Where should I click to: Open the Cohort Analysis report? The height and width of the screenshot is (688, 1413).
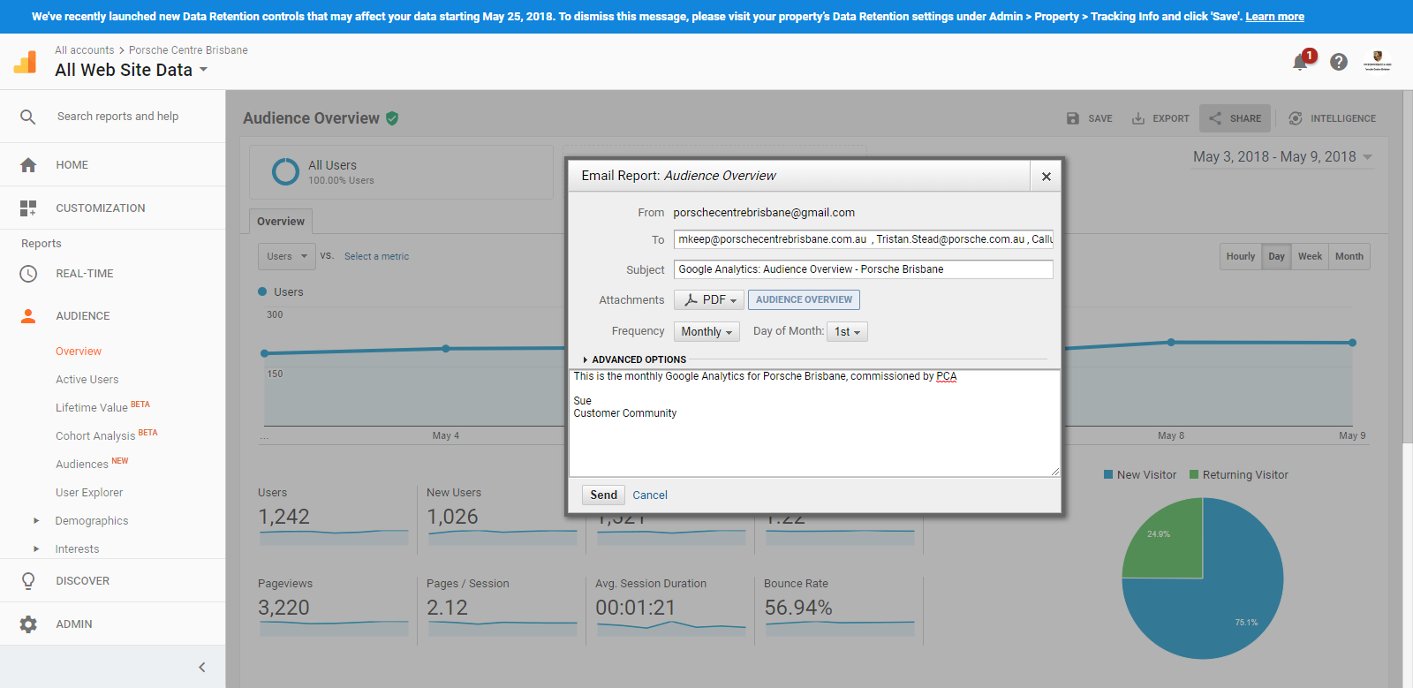click(95, 436)
